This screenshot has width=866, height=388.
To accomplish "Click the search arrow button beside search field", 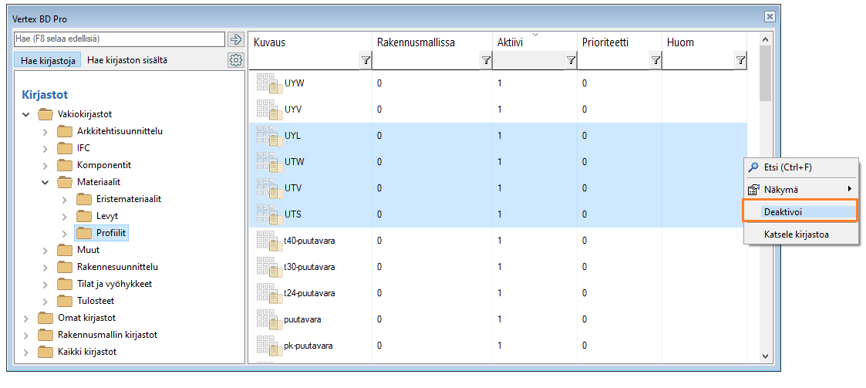I will (236, 39).
